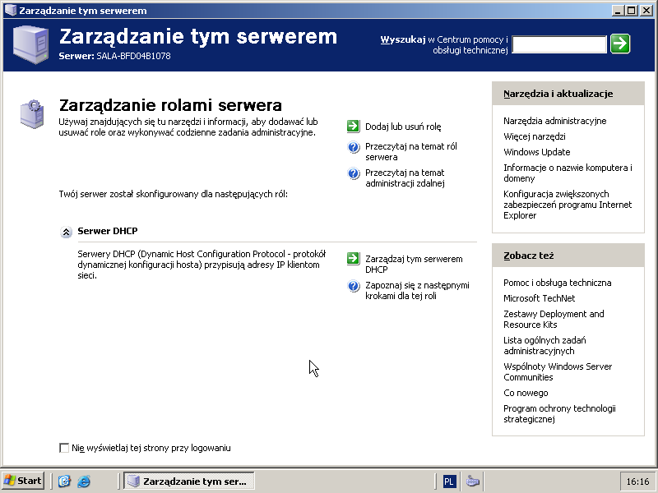Image resolution: width=658 pixels, height=493 pixels.
Task: Click Zobacz też panel header
Action: coord(568,256)
